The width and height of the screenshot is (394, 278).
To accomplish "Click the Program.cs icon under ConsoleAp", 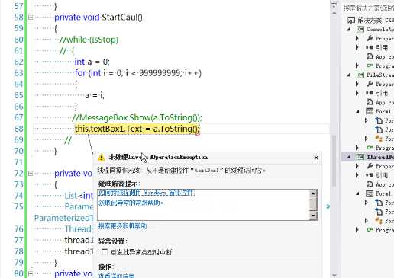I will coord(370,66).
